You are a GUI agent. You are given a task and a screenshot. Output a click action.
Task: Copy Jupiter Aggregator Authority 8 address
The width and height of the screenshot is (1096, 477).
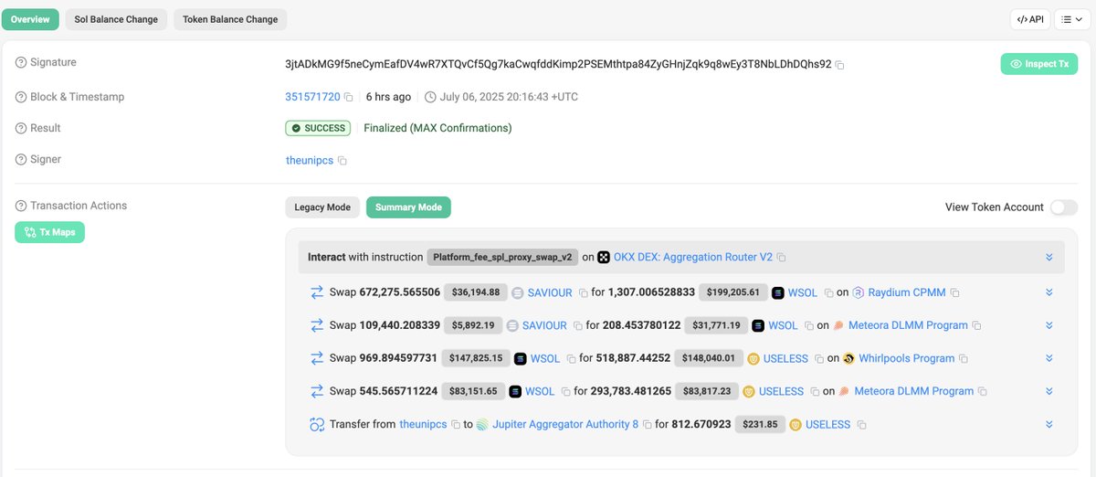click(x=647, y=425)
